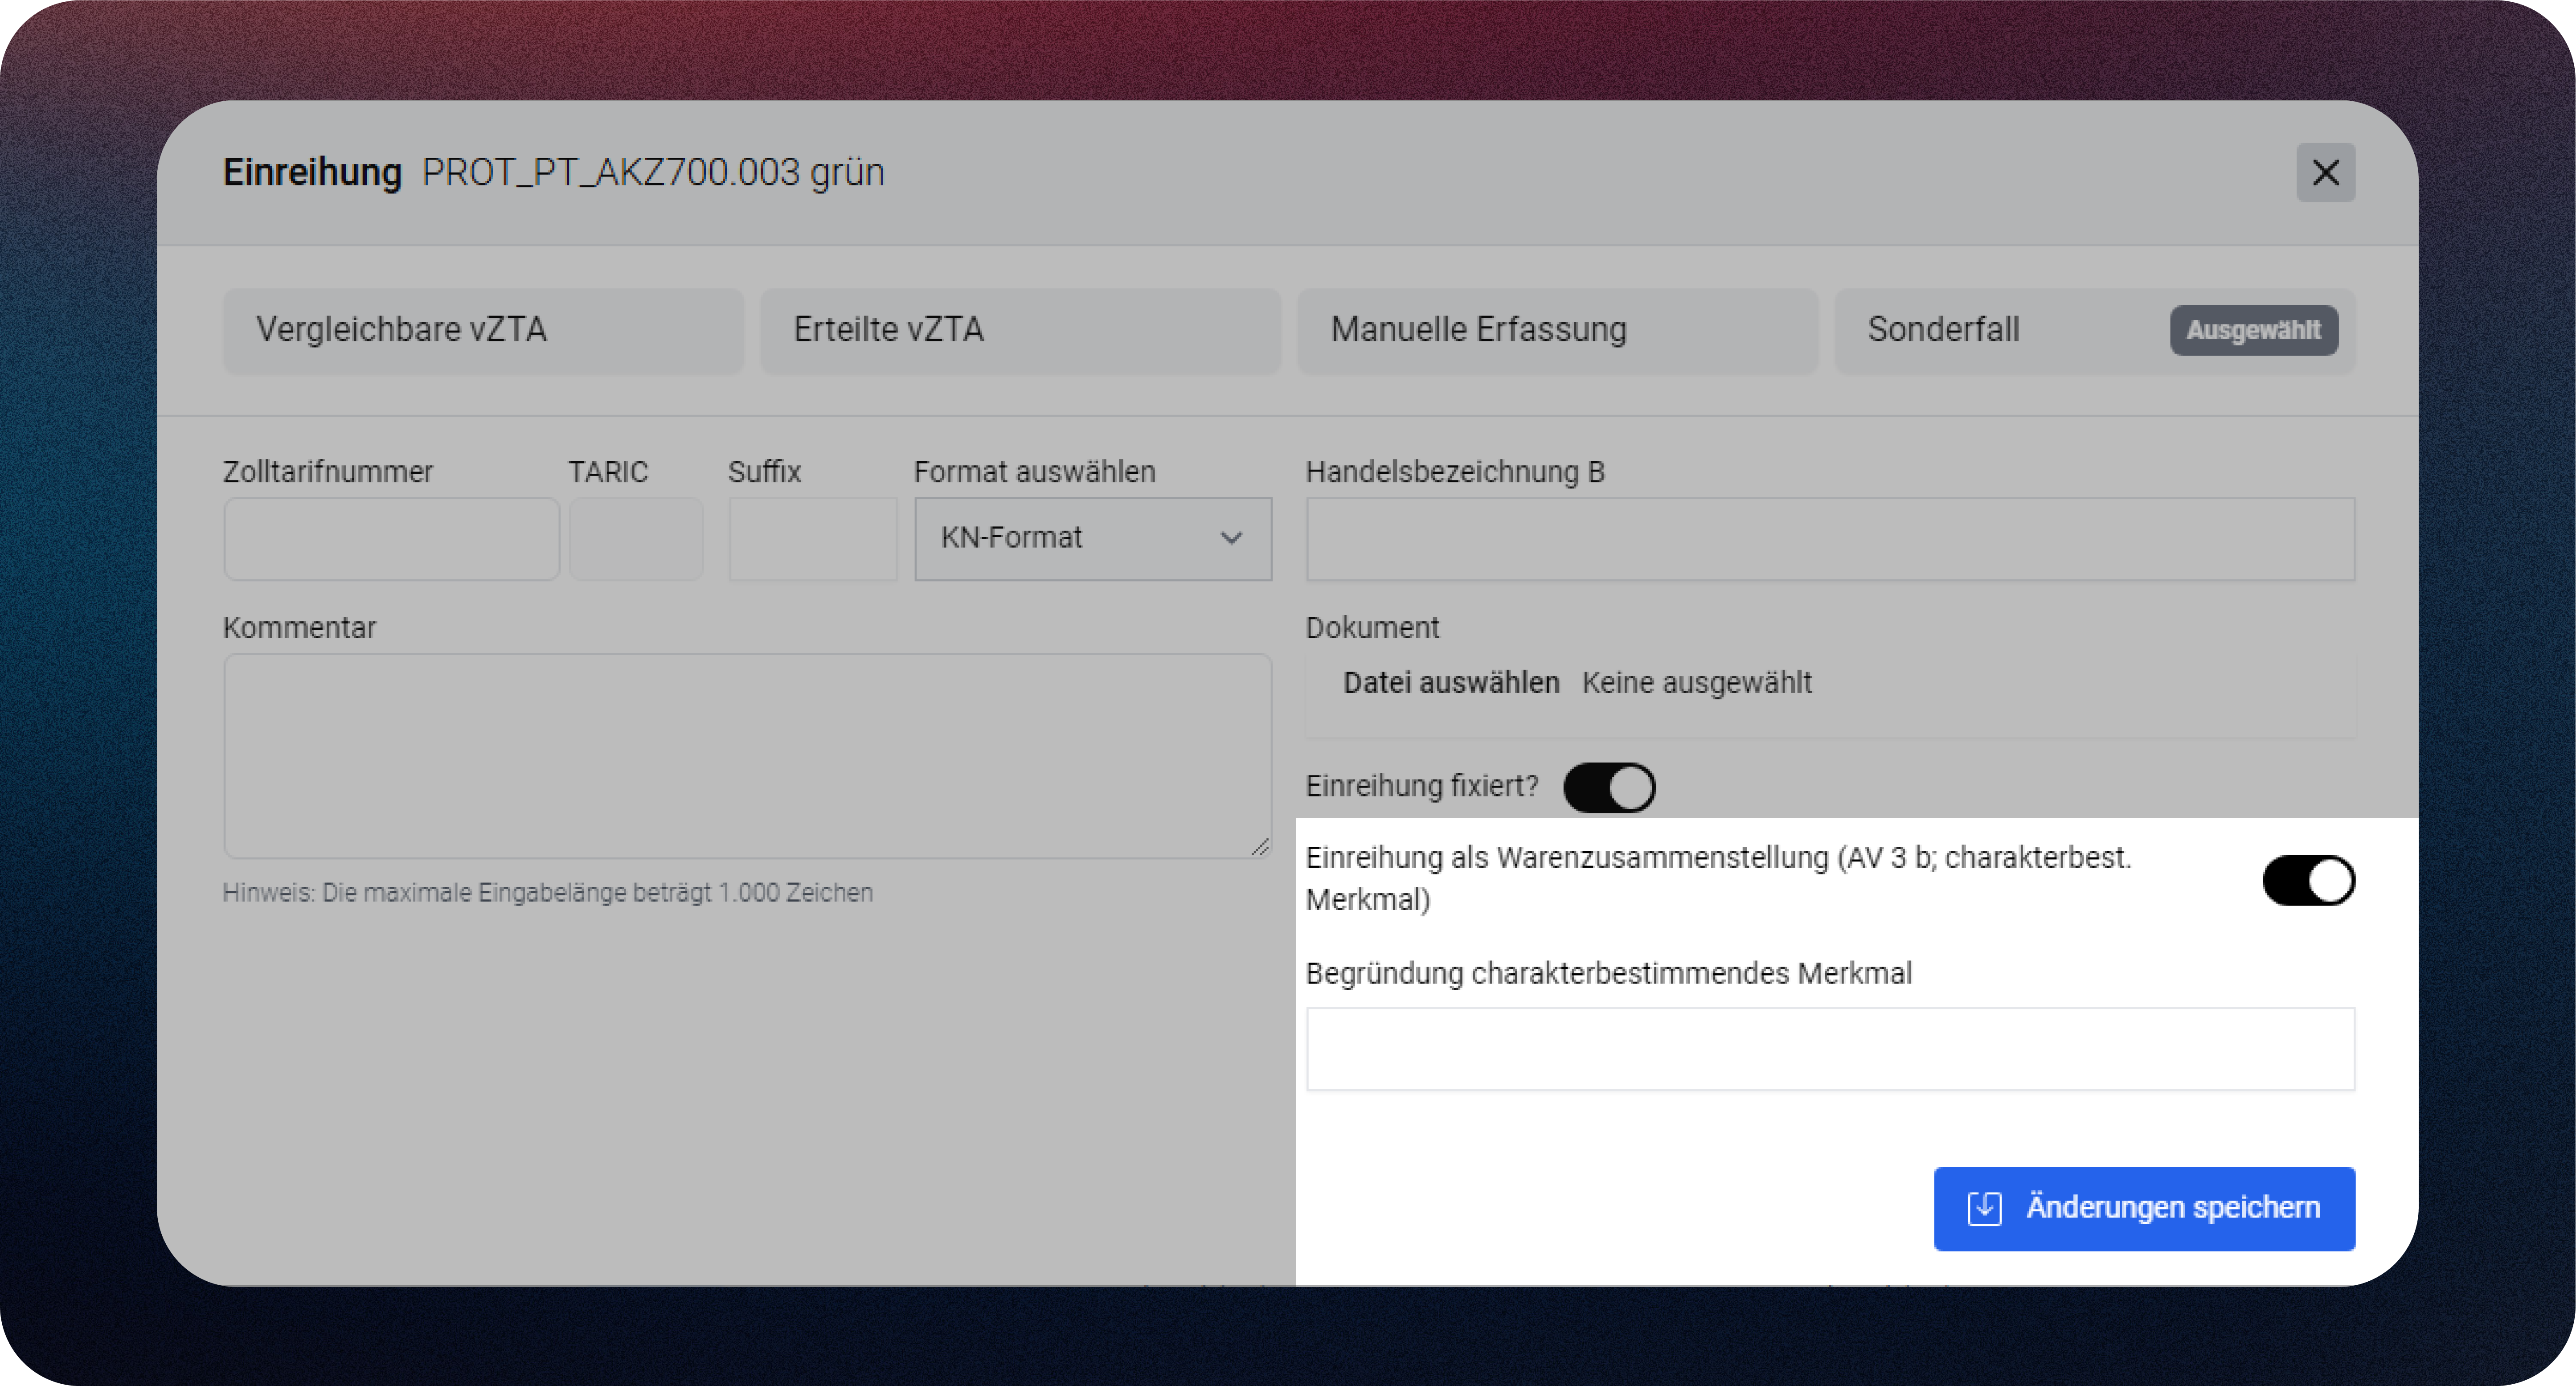The height and width of the screenshot is (1386, 2576).
Task: Open the Format auswählen dropdown
Action: (x=1092, y=538)
